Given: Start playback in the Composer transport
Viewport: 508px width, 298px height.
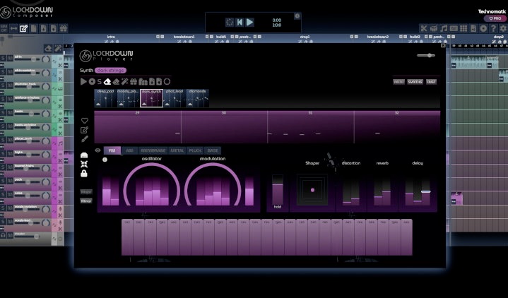Looking at the screenshot, I should 250,22.
